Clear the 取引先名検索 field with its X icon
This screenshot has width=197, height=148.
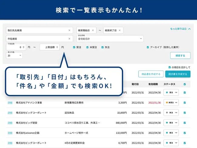click(x=69, y=30)
